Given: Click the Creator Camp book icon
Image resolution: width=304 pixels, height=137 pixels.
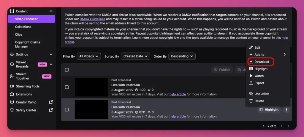Looking at the screenshot, I should point(12,102).
